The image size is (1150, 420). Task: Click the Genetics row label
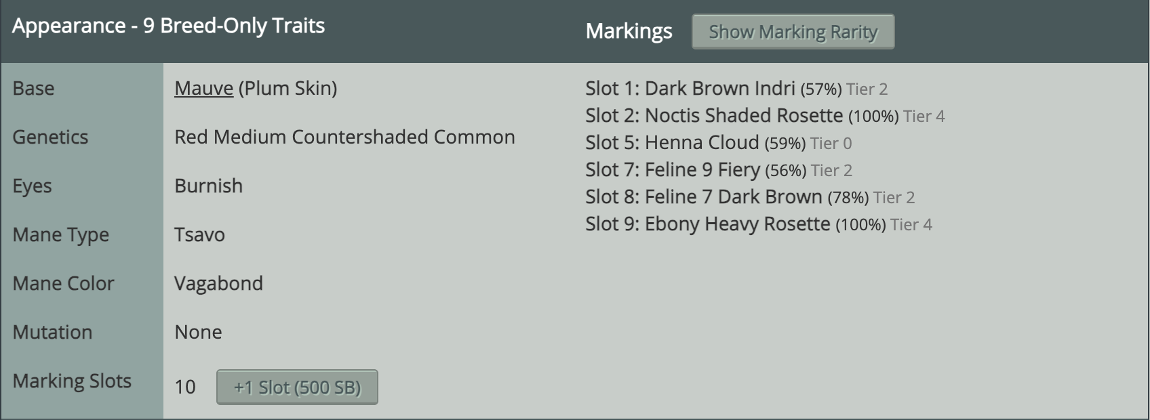coord(50,138)
